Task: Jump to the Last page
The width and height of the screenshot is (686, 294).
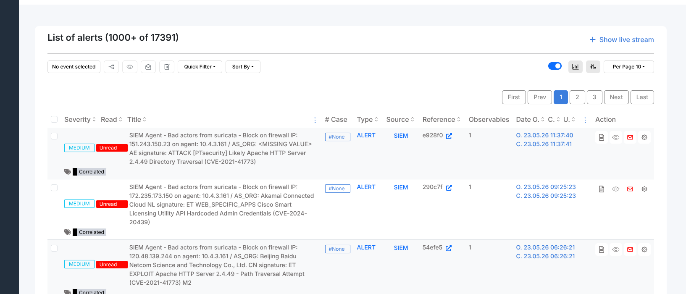Action: [642, 97]
